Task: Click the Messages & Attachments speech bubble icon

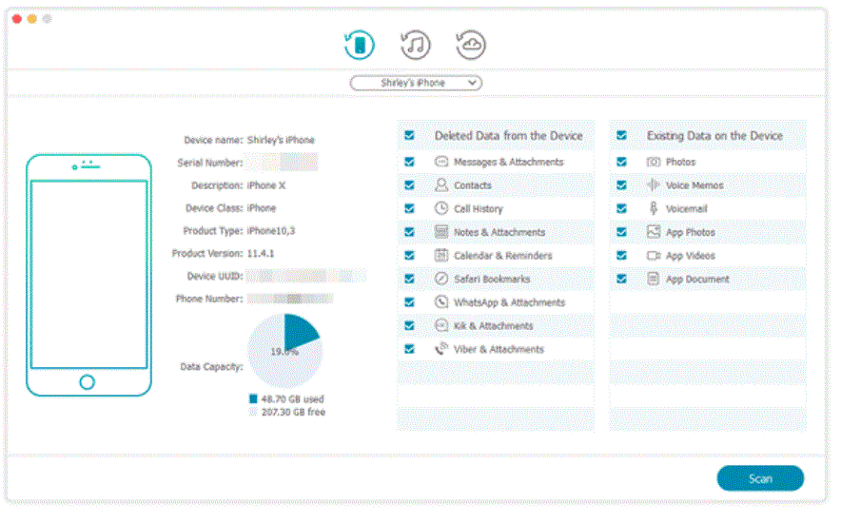Action: 440,162
